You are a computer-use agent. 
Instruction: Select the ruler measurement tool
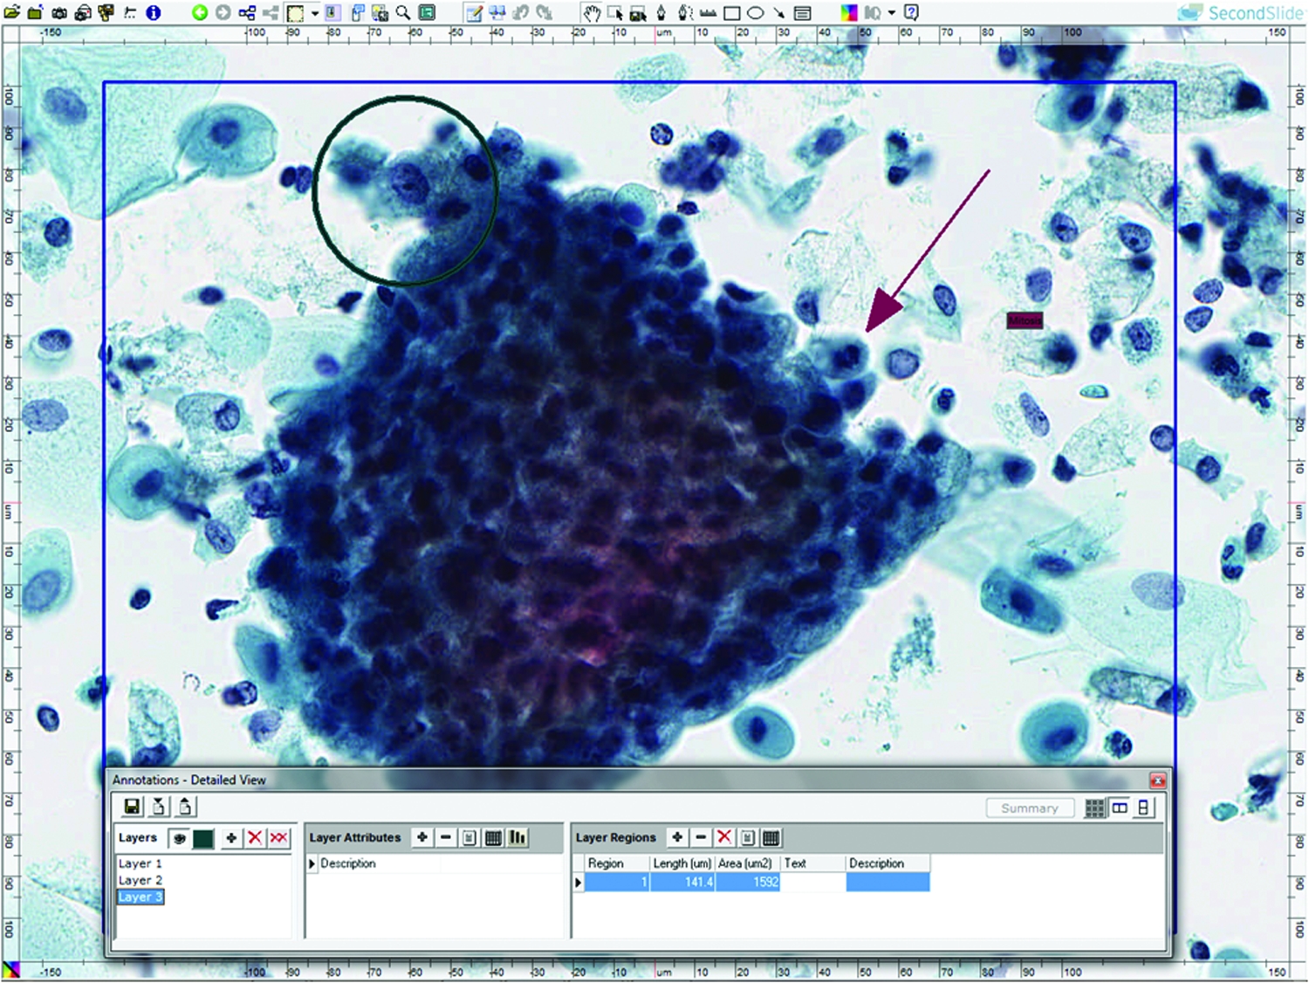[x=709, y=13]
